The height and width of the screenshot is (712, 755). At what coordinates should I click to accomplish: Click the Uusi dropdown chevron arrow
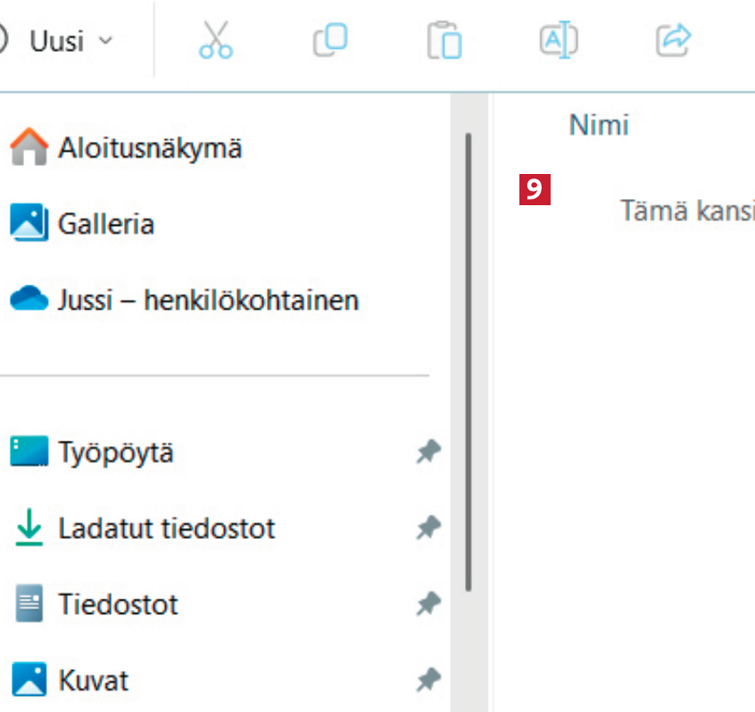tap(105, 41)
